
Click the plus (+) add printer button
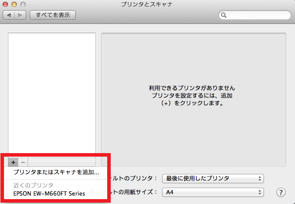point(13,162)
